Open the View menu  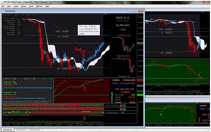pyautogui.click(x=9, y=6)
